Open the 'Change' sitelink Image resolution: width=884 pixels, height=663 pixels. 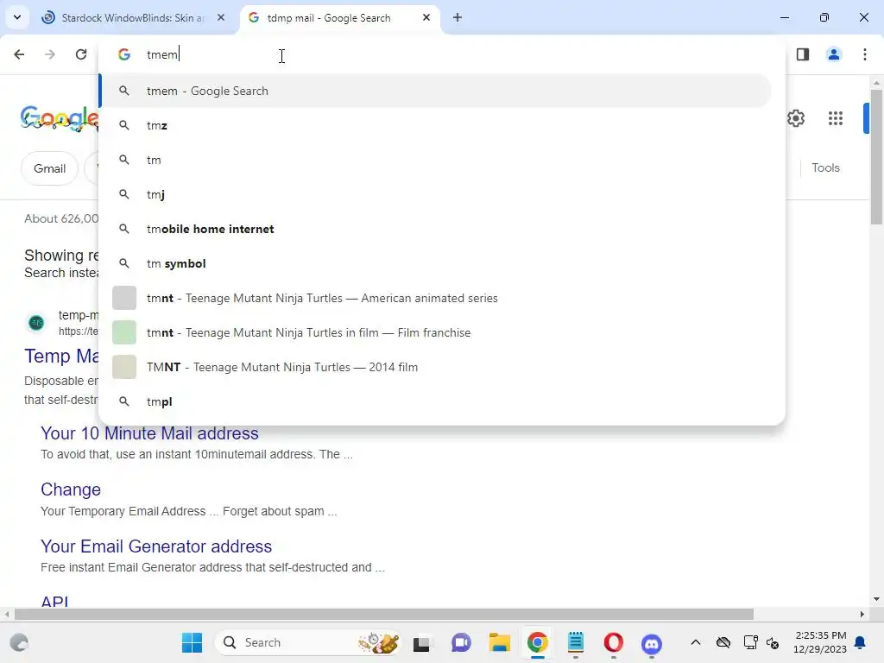click(71, 489)
